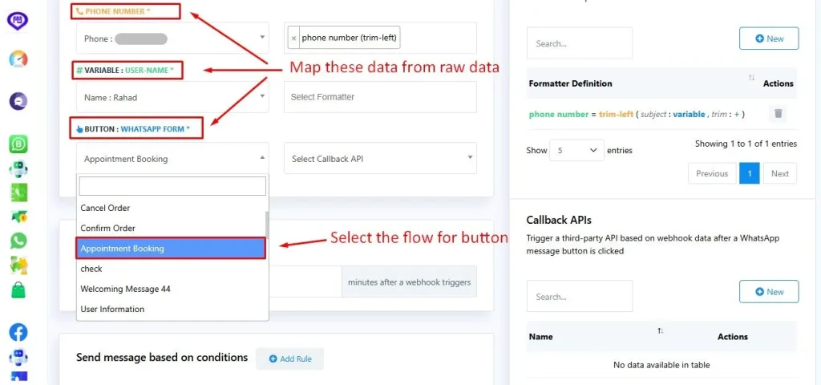Click the green robot bot icon in sidebar
Screen dimensions: 821x385
(18, 169)
